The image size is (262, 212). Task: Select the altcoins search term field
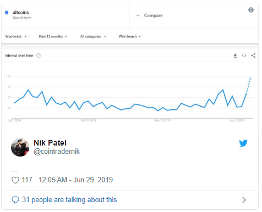[65, 16]
